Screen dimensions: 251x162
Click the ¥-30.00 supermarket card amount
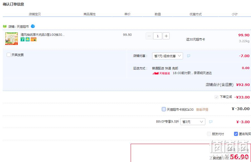pyautogui.click(x=241, y=109)
